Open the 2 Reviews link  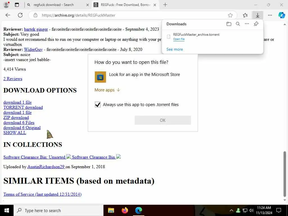point(13,79)
